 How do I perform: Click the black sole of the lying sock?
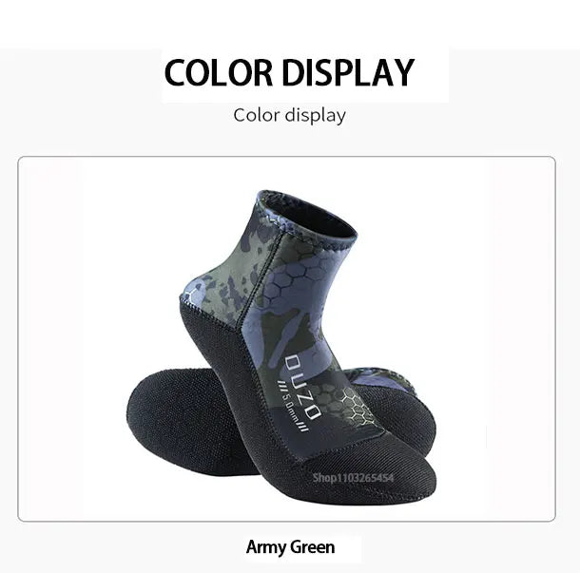185,421
